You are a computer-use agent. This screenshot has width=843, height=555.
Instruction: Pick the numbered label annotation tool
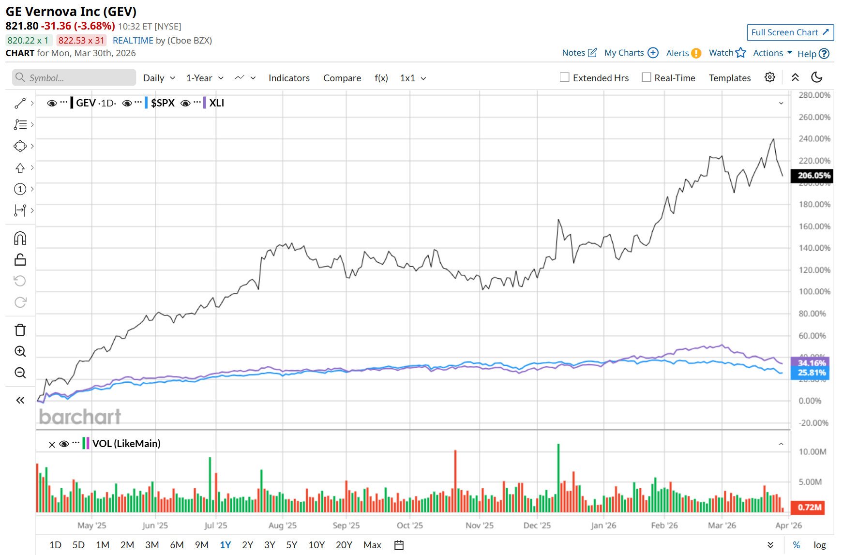[x=20, y=189]
